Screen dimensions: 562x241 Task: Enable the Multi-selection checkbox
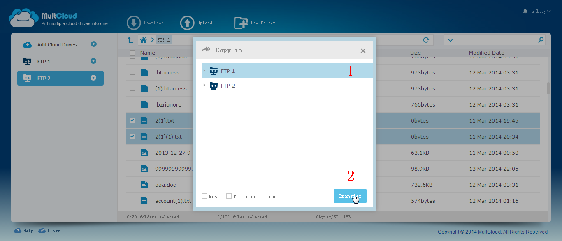(229, 196)
